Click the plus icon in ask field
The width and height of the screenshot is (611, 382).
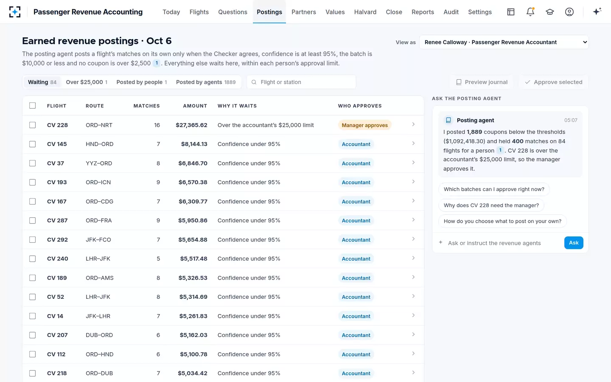(x=440, y=242)
